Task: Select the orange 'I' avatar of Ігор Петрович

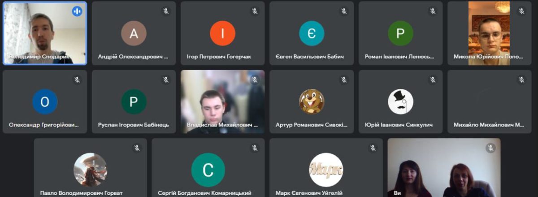Action: 223,33
